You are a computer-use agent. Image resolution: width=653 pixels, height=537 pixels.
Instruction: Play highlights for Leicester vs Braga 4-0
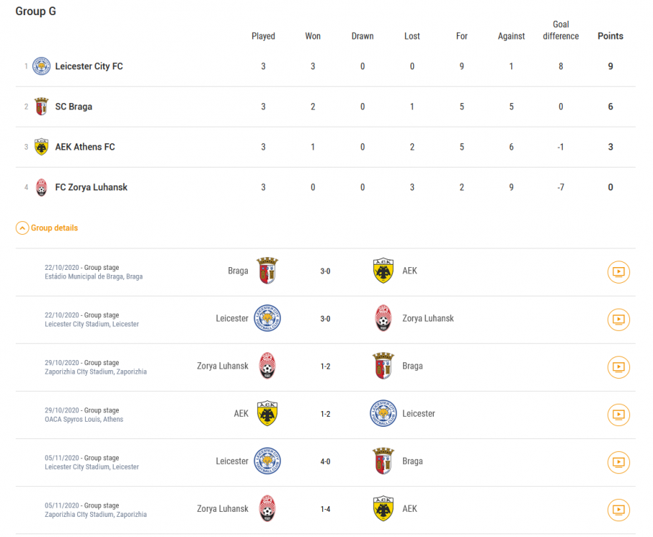(x=619, y=462)
